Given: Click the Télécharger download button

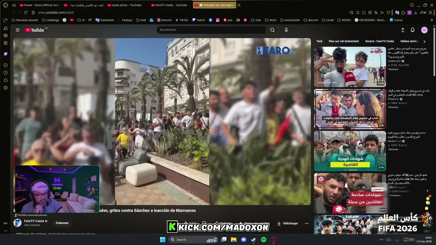Looking at the screenshot, I should pos(287,223).
